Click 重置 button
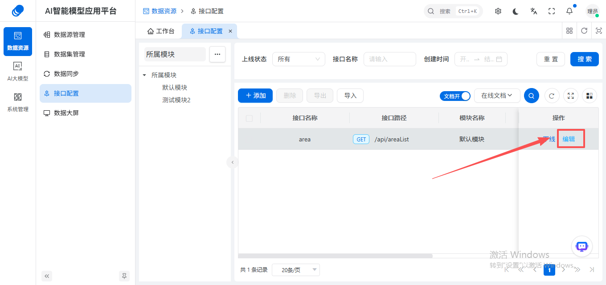Screen dimensions: 606x285 point(551,59)
